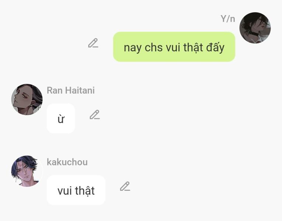Viewport: 282px width, 221px height.
Task: Open Ran Haitani's avatar
Action: pos(27,99)
